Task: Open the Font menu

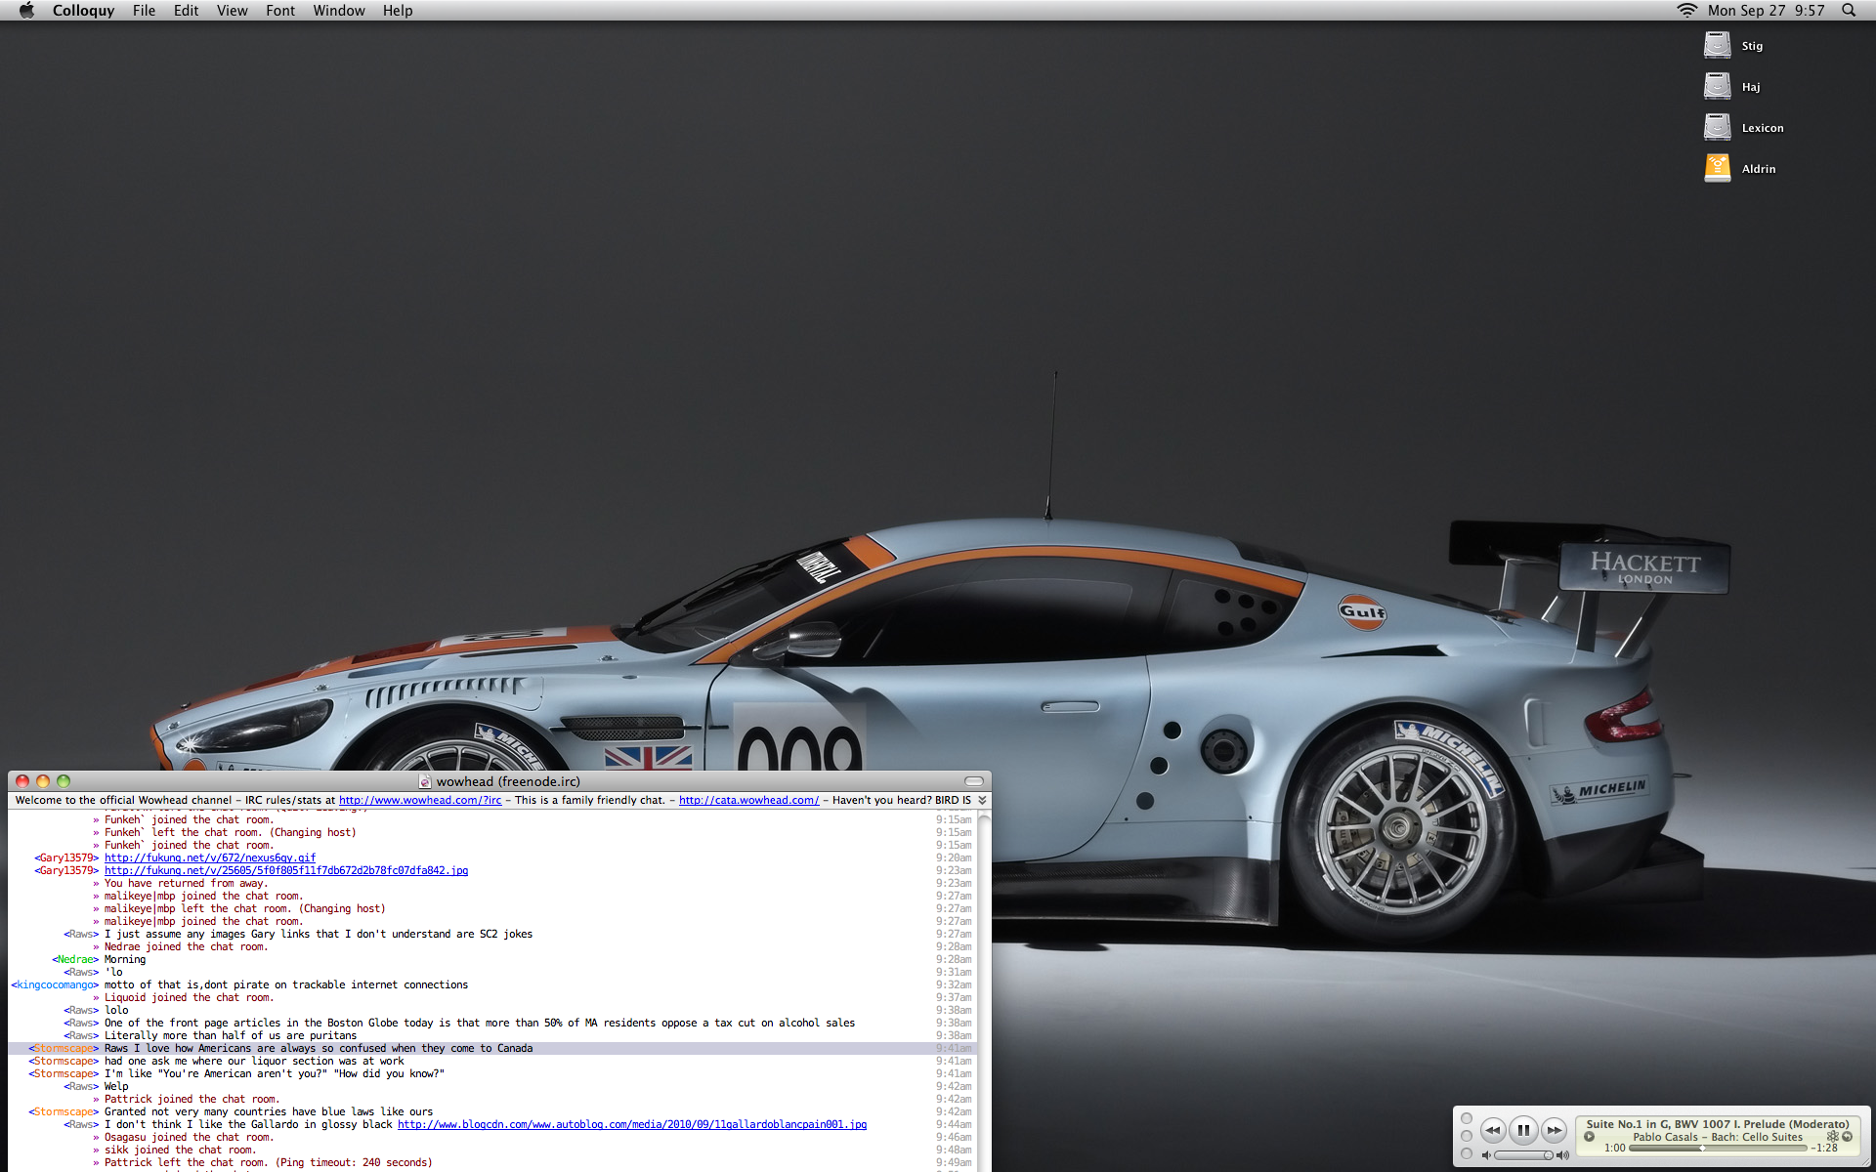Action: pos(279,10)
